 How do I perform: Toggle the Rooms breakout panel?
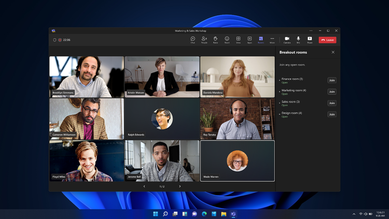(261, 40)
